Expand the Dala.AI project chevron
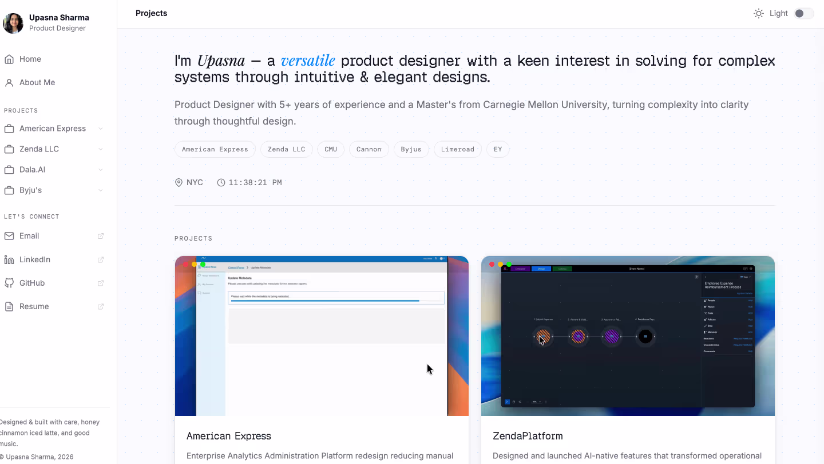Image resolution: width=824 pixels, height=464 pixels. (x=101, y=170)
